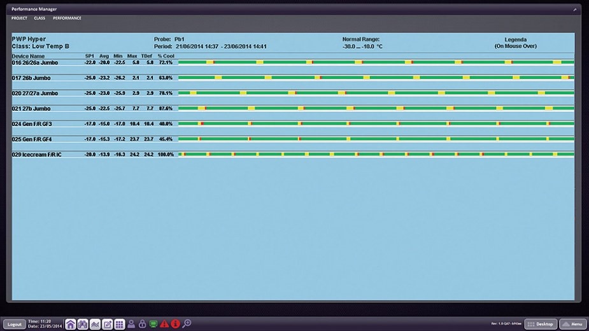Screen dimensions: 589x331
Task: Open the PROJECT menu
Action: 19,18
